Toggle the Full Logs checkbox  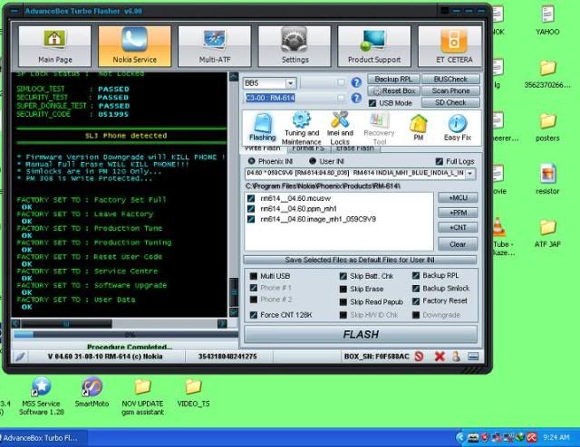439,161
